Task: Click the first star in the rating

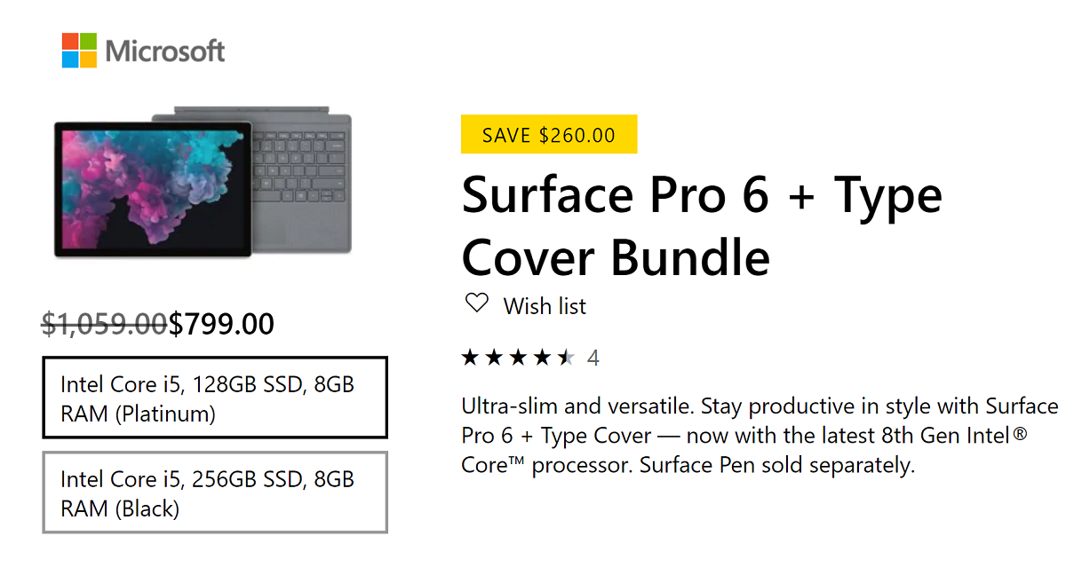Action: (471, 358)
